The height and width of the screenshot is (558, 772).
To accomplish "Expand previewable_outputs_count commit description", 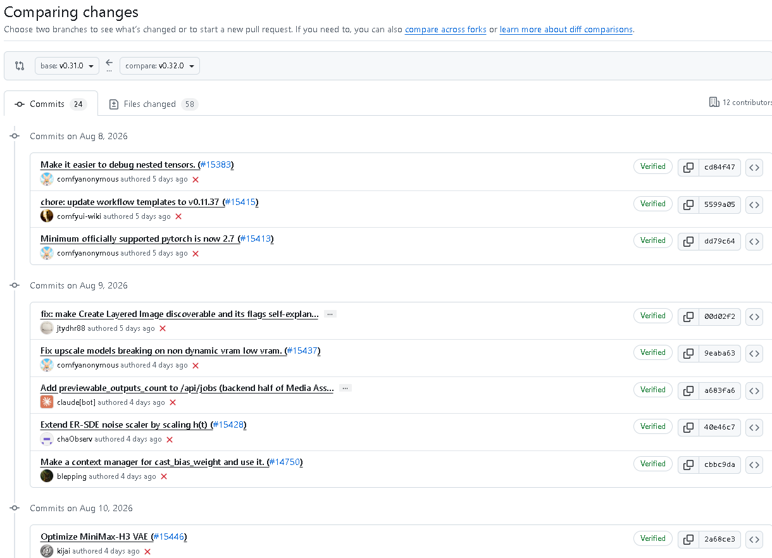I will point(345,388).
